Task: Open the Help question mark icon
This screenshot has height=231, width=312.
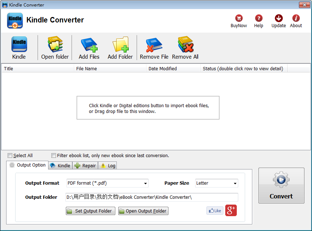Action: coord(258,18)
